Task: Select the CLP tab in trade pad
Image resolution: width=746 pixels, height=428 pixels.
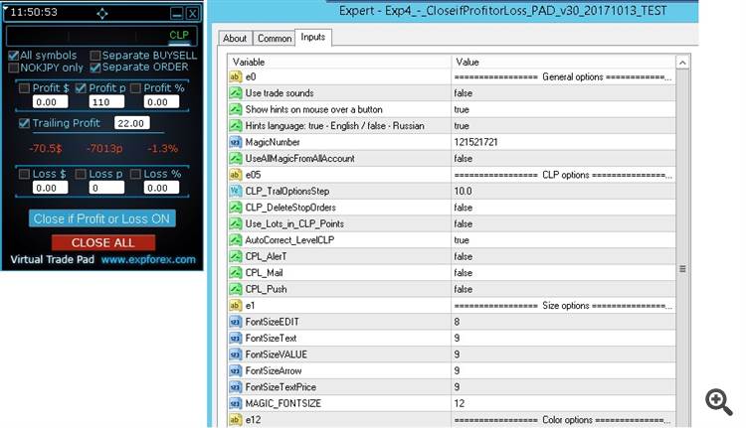Action: point(179,35)
